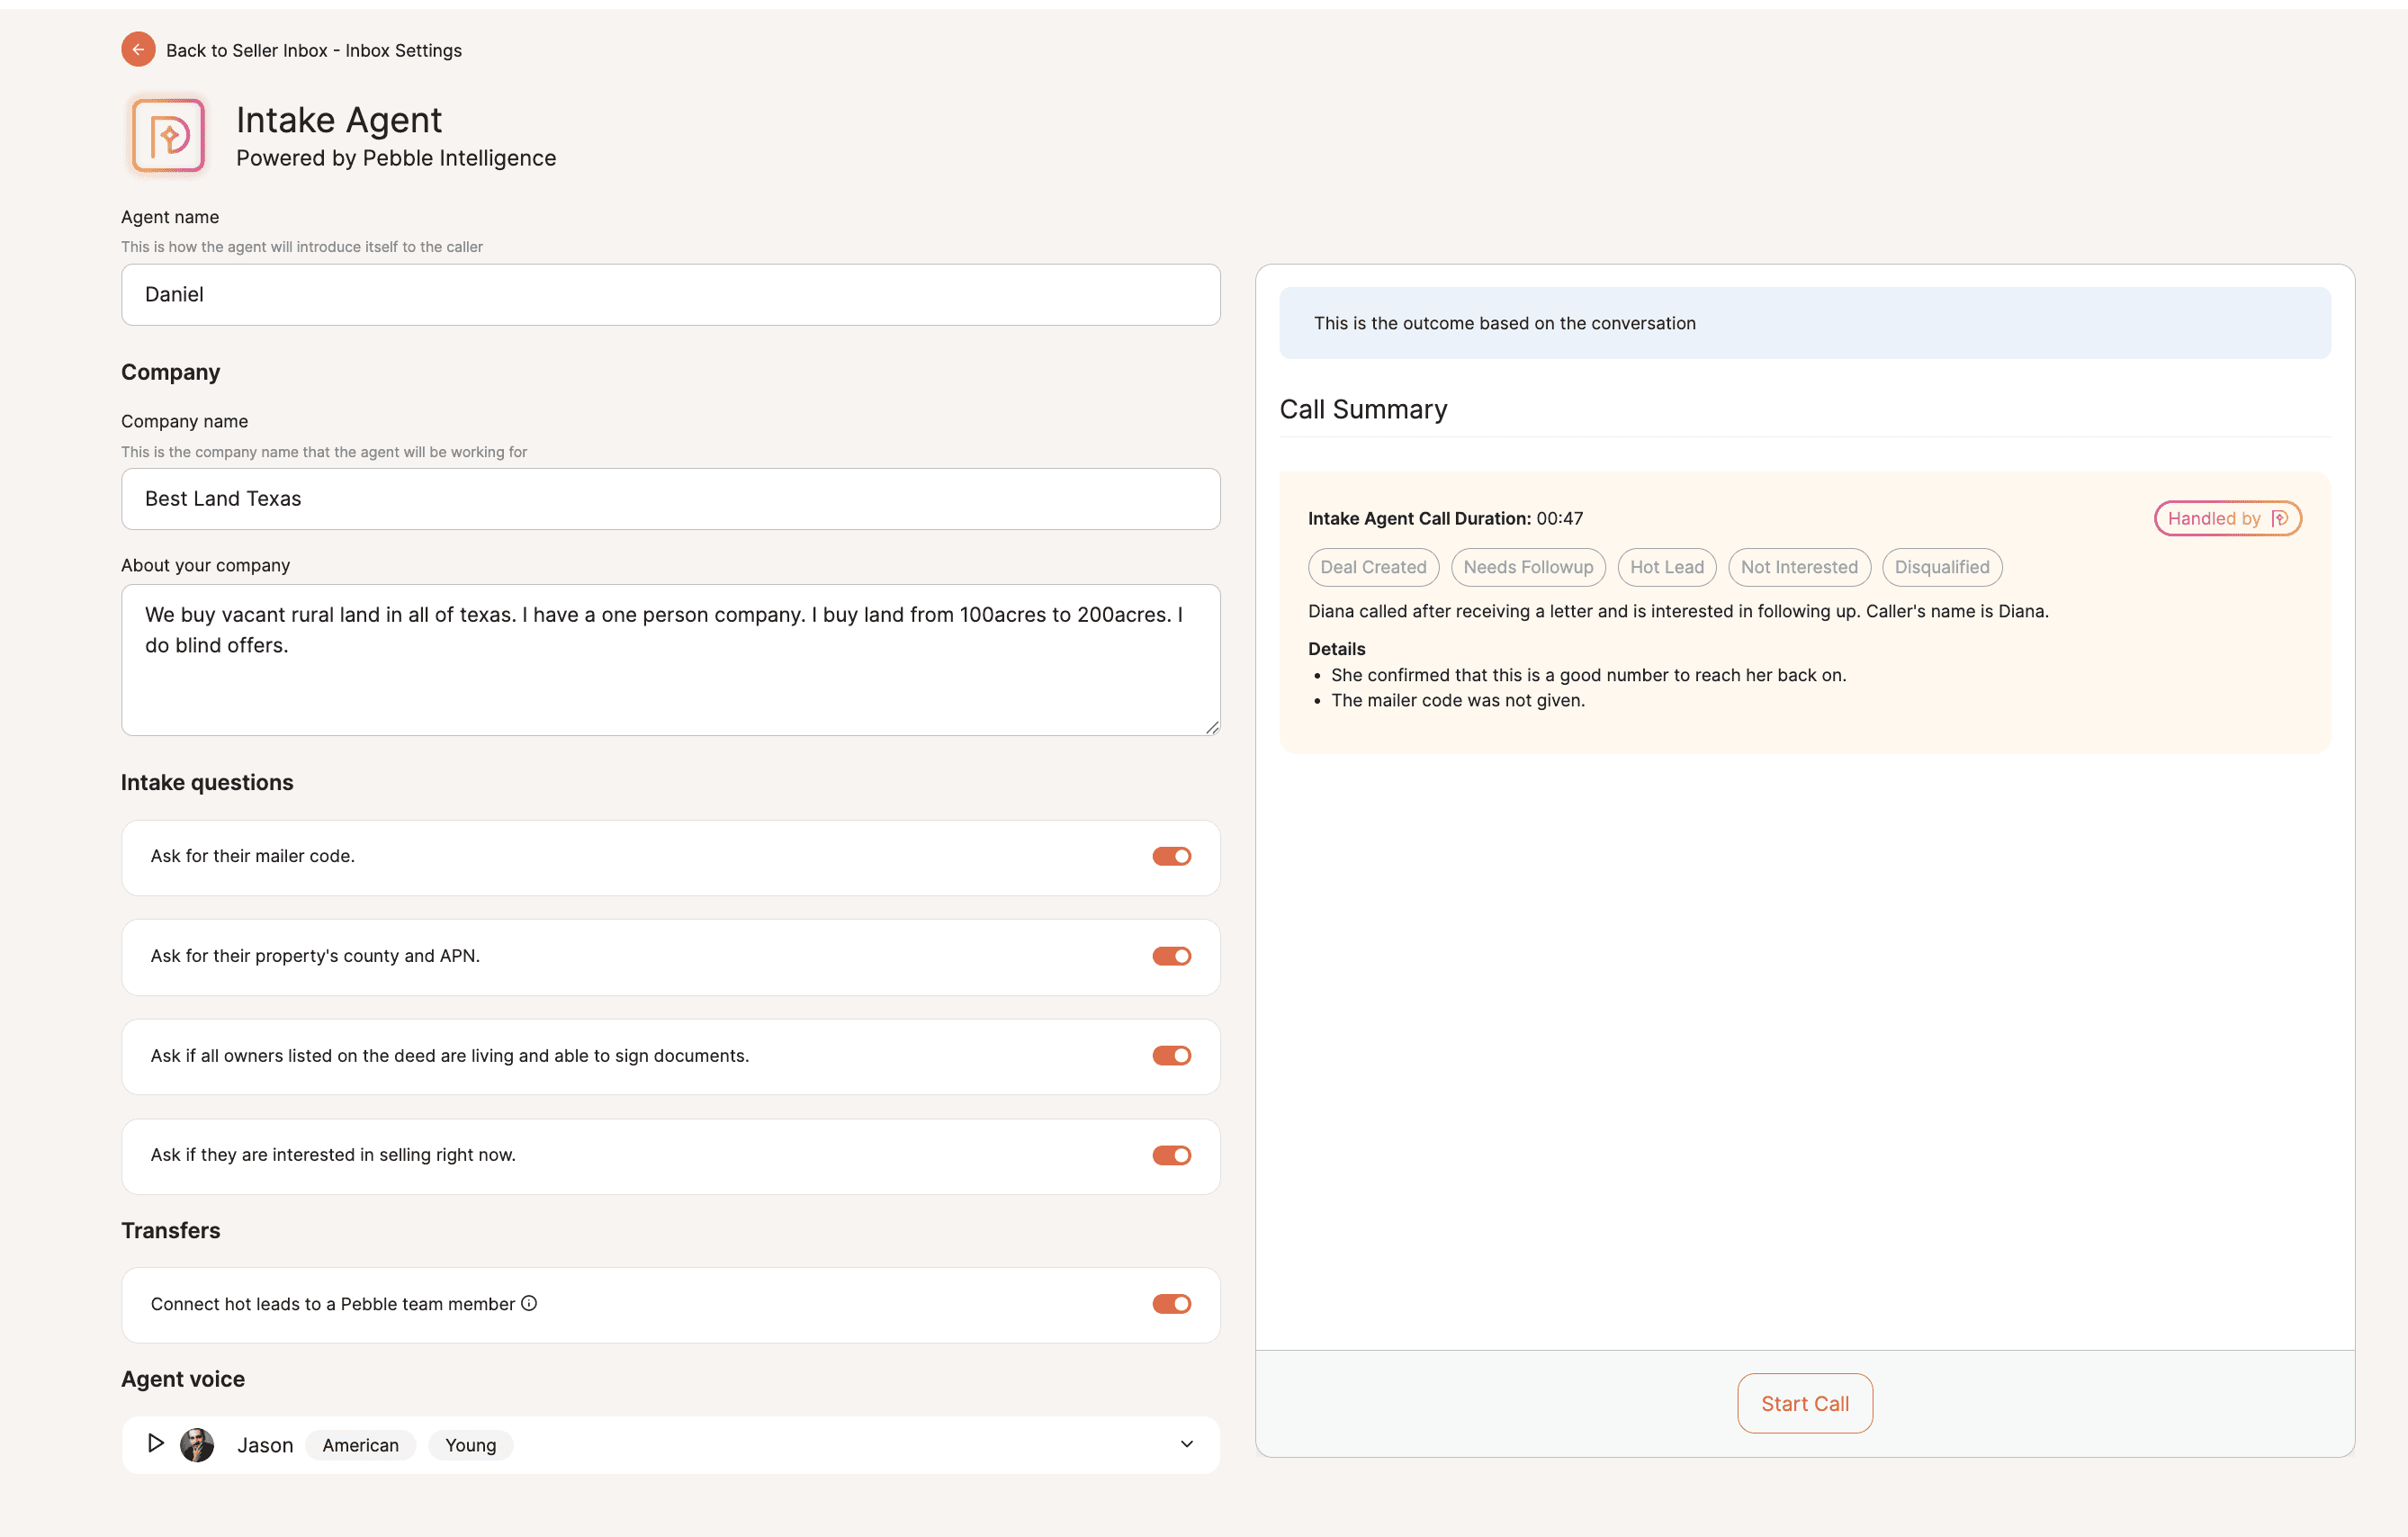Click Jason's avatar thumbnail
This screenshot has width=2408, height=1537.
click(197, 1445)
